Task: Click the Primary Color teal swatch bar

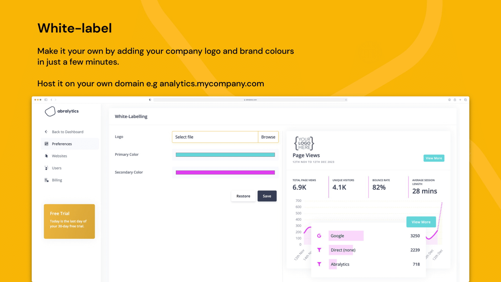Action: 225,154
